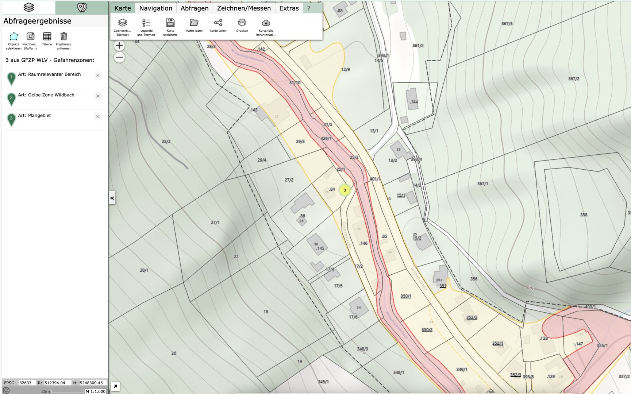The height and width of the screenshot is (394, 631).
Task: Open Nachbarschaft (Puffern) buffer tool
Action: pos(30,36)
